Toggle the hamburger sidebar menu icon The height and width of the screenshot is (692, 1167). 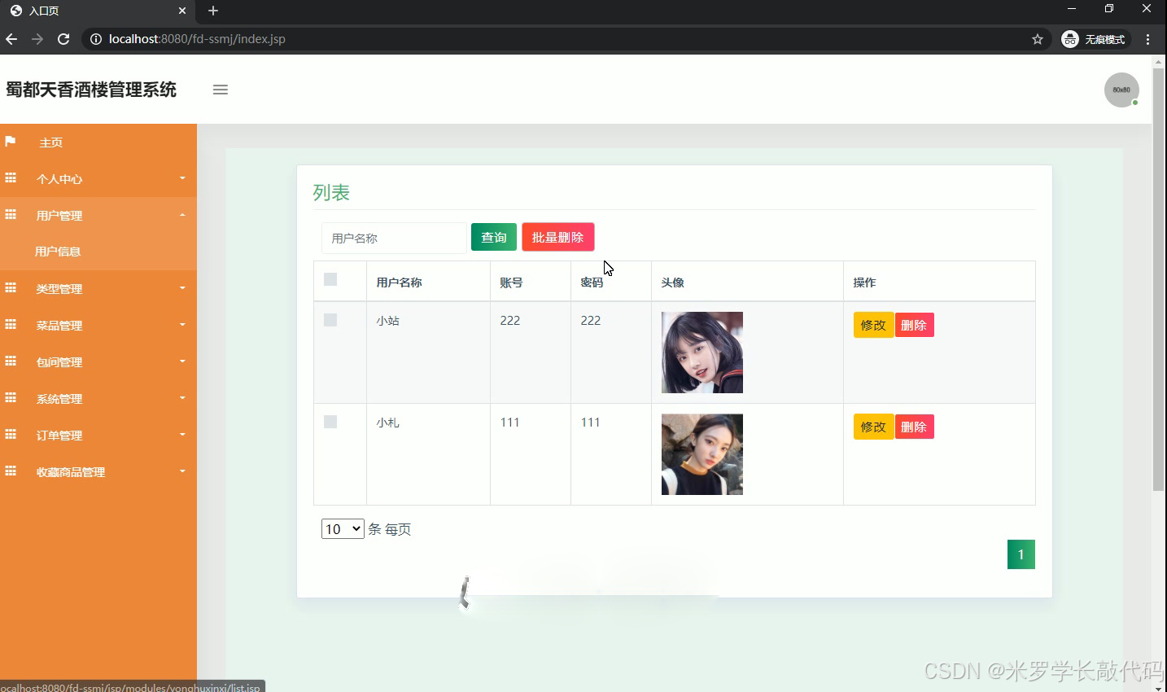pyautogui.click(x=221, y=90)
